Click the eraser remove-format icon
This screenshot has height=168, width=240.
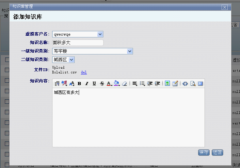coord(125,83)
